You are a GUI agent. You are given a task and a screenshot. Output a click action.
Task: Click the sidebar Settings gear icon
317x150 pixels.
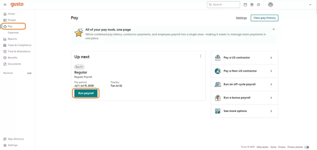coord(5,145)
